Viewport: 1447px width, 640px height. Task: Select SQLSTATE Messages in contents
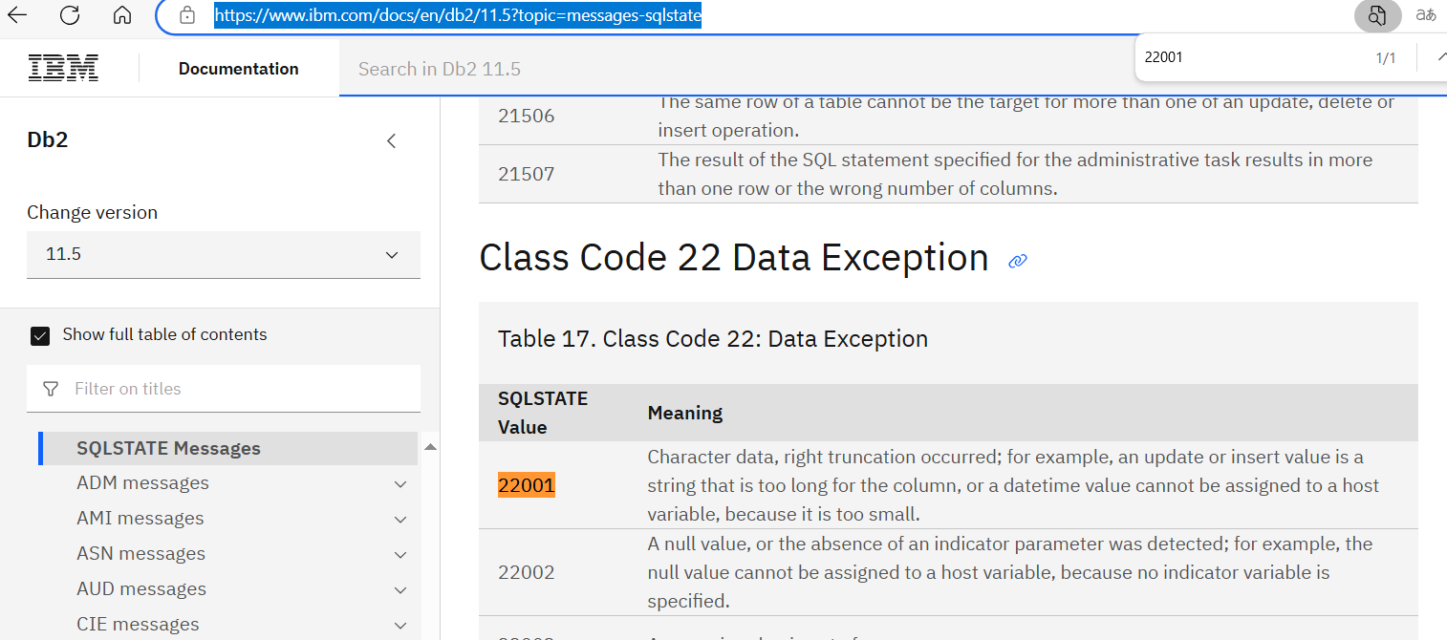click(x=168, y=448)
